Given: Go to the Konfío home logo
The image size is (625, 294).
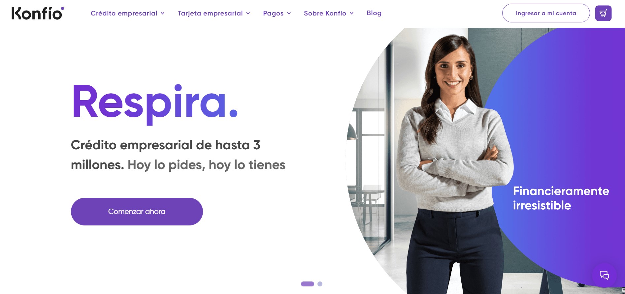Looking at the screenshot, I should click(38, 13).
